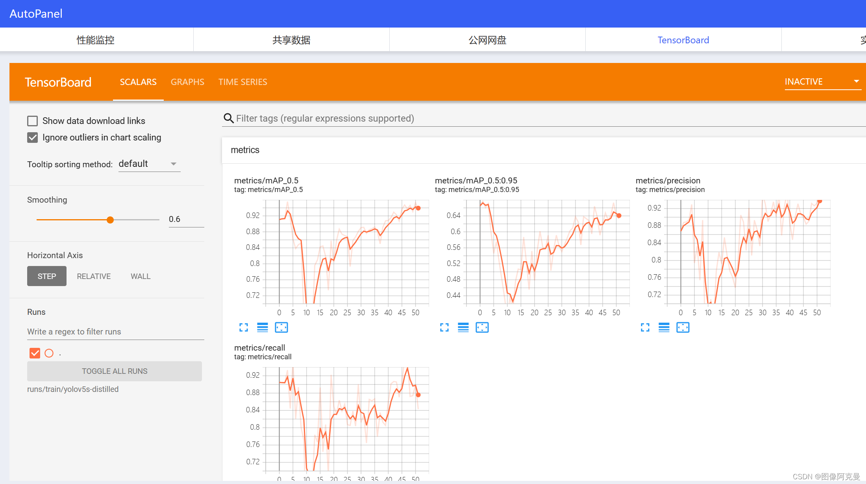Toggle y-axis log scale on mAP_0.5 chart
The width and height of the screenshot is (866, 484).
[x=263, y=327]
